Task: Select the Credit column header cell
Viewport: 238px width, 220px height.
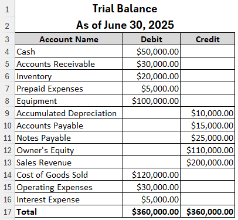Action: [208, 39]
